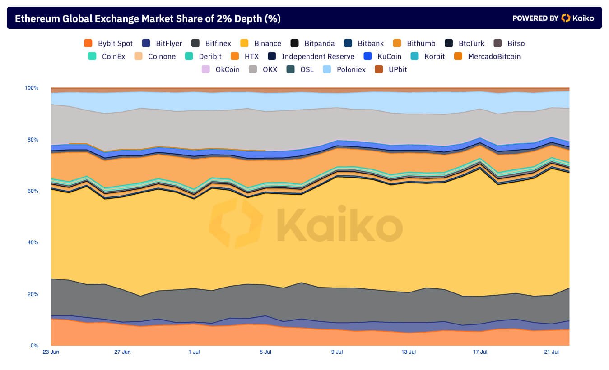Image resolution: width=609 pixels, height=370 pixels.
Task: Click the BitFlyer legend marker icon
Action: point(146,43)
